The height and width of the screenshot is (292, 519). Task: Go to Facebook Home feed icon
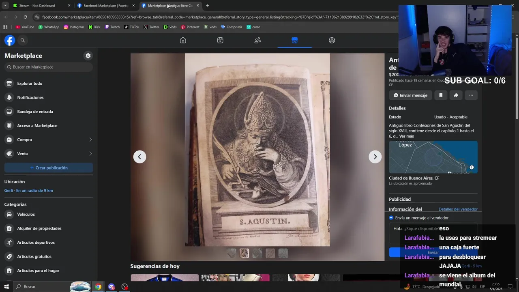click(183, 40)
